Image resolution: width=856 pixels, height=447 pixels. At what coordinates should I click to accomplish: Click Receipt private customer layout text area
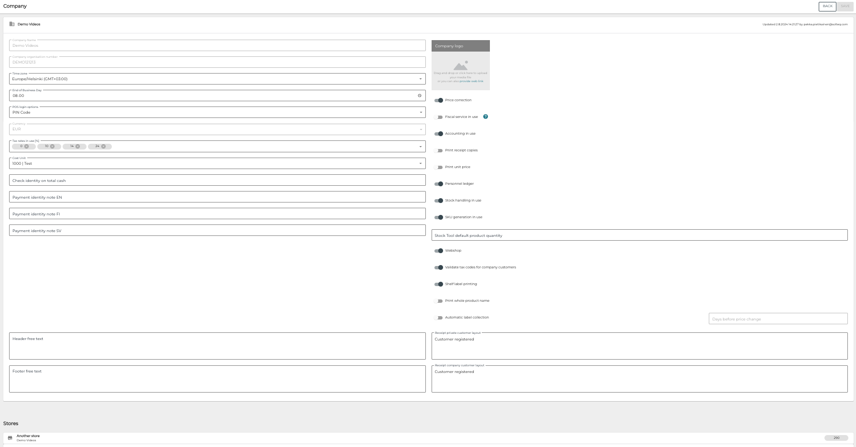click(x=639, y=346)
